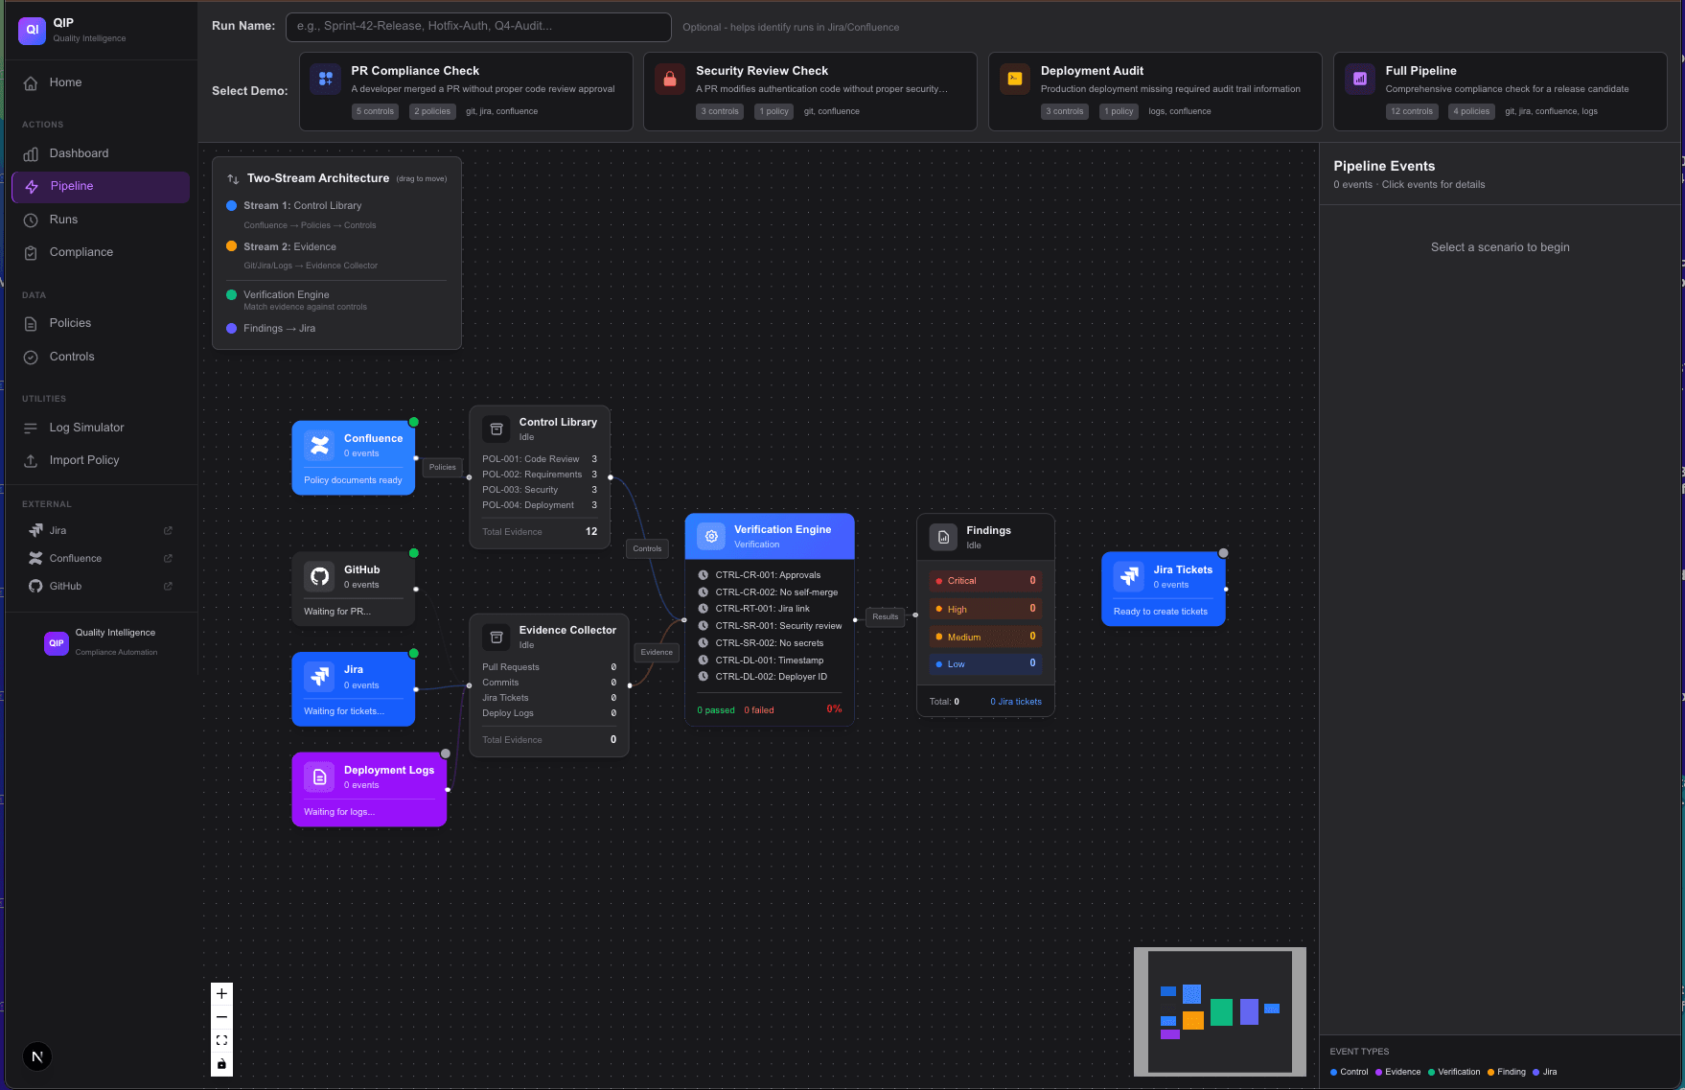1685x1090 pixels.
Task: Open the Log Simulator utility
Action: click(x=86, y=427)
